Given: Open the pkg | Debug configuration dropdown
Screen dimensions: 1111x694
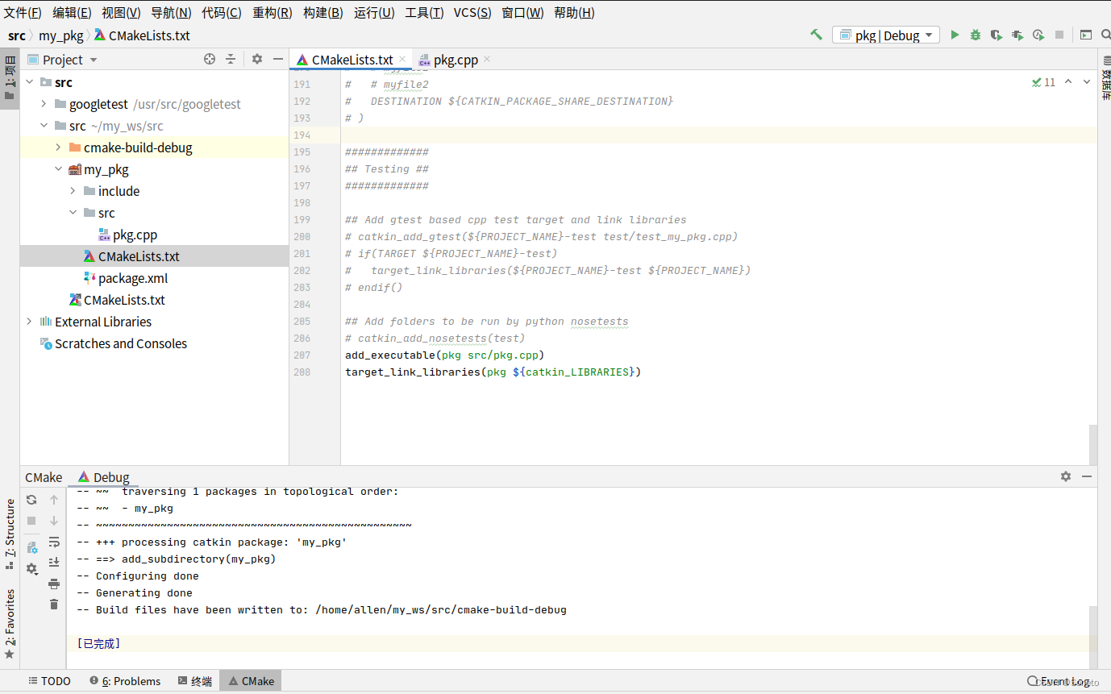Looking at the screenshot, I should 886,35.
